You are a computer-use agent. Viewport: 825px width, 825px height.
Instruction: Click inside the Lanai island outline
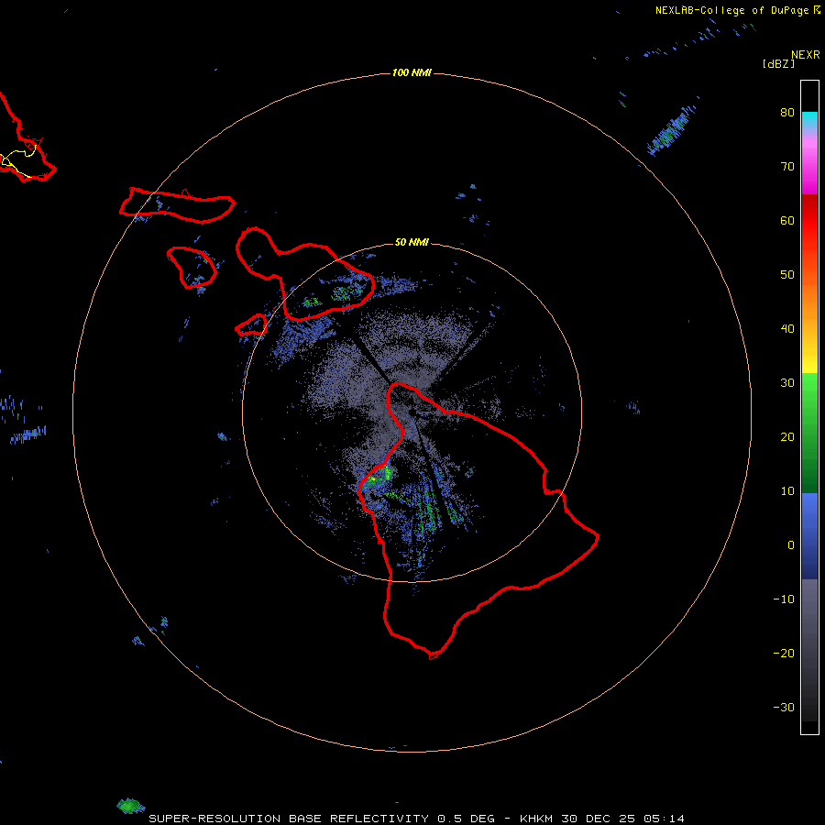pos(192,268)
